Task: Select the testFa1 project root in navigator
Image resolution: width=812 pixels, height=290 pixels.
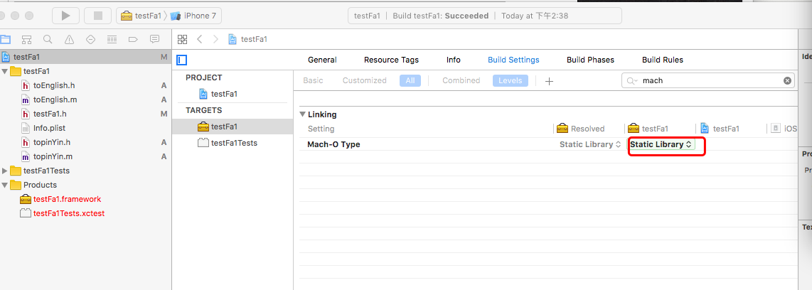Action: [85, 57]
